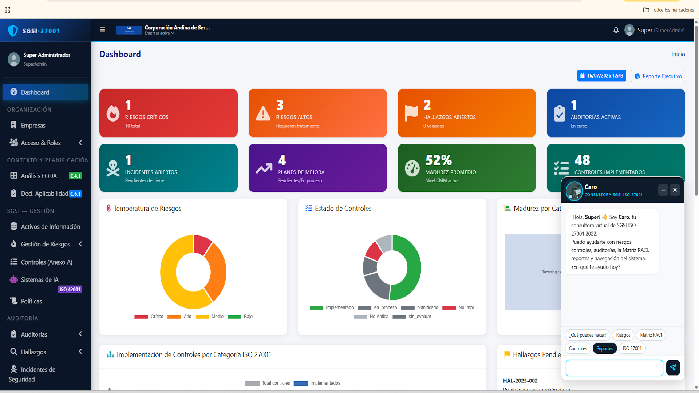Click the Reporte Ejecutivo button
This screenshot has width=699, height=393.
pyautogui.click(x=658, y=76)
